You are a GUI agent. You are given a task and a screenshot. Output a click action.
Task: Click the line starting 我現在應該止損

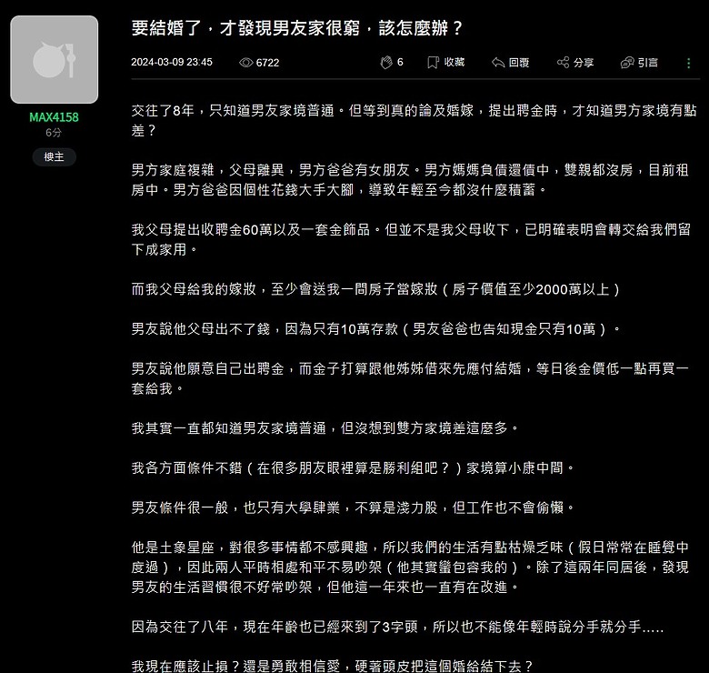[333, 666]
